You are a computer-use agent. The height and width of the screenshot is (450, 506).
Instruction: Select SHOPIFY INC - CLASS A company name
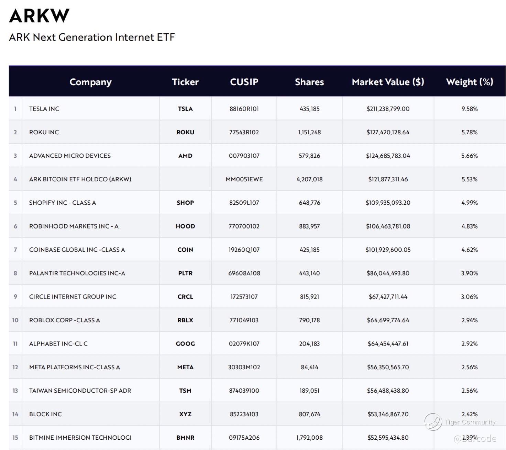pos(63,203)
